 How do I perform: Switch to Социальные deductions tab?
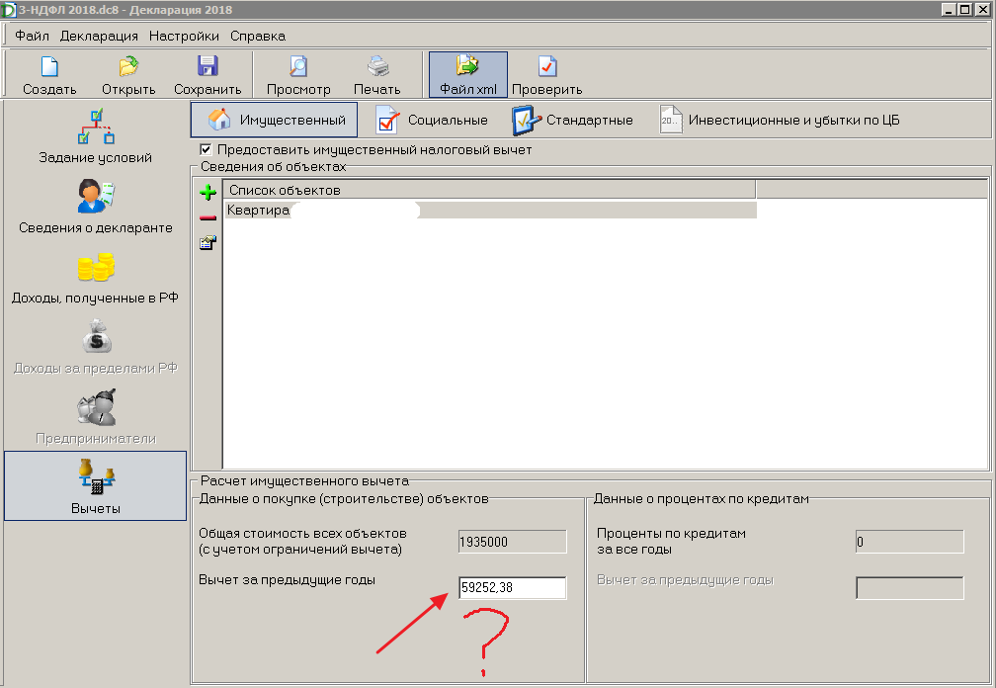pyautogui.click(x=432, y=121)
